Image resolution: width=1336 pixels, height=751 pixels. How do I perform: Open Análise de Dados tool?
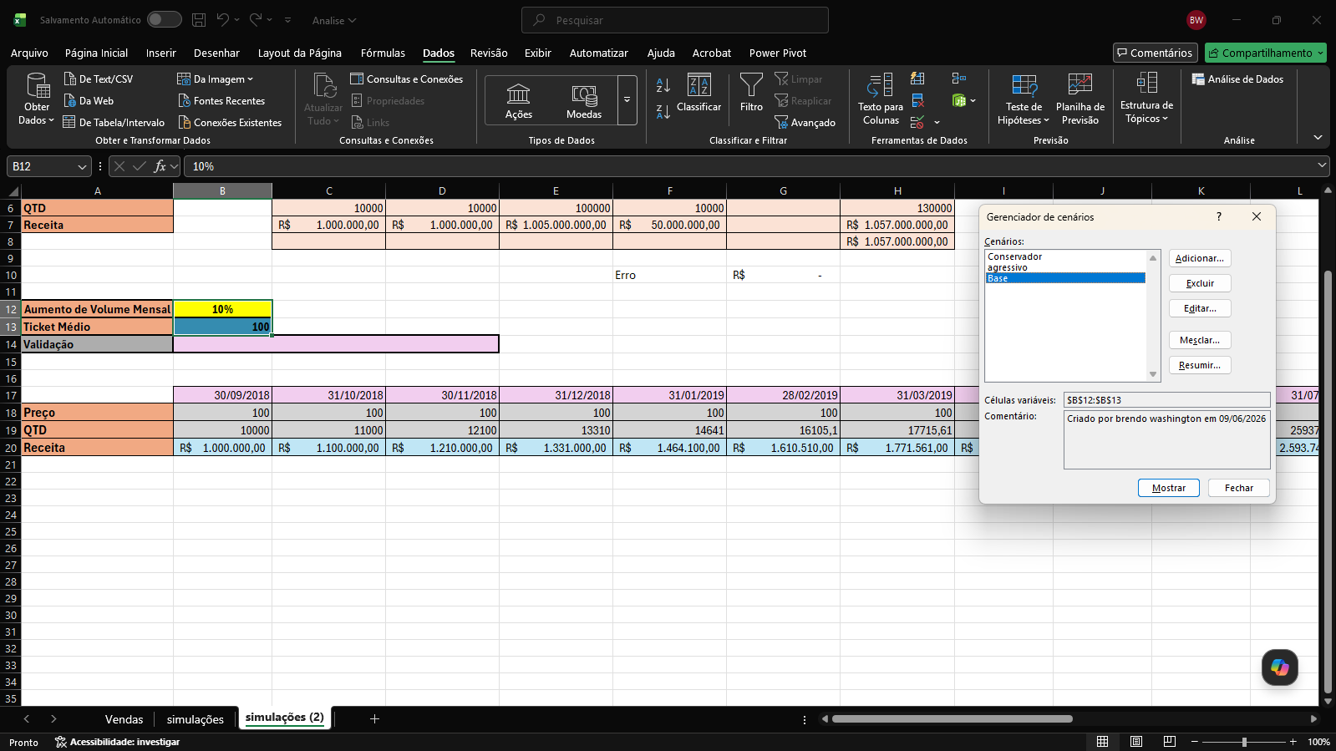tap(1237, 79)
